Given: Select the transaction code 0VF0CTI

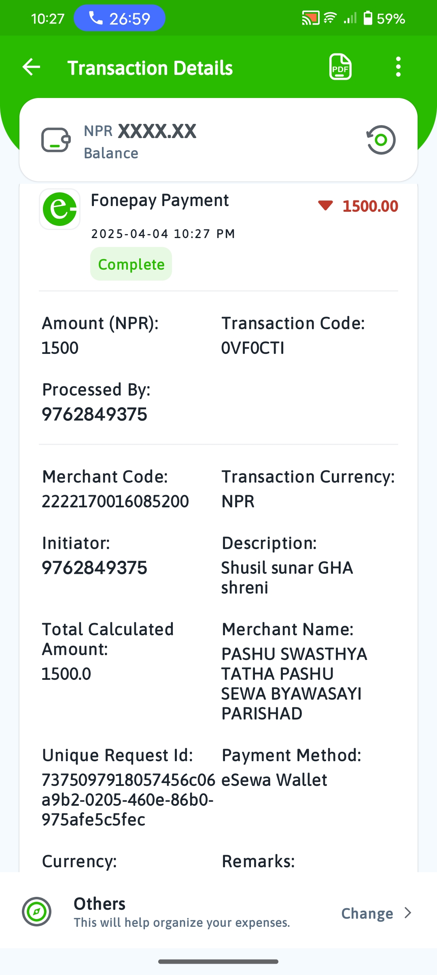Looking at the screenshot, I should click(x=253, y=348).
